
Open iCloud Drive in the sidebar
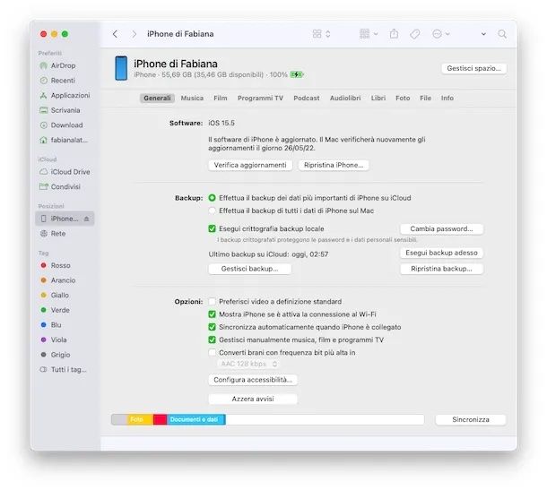point(65,172)
